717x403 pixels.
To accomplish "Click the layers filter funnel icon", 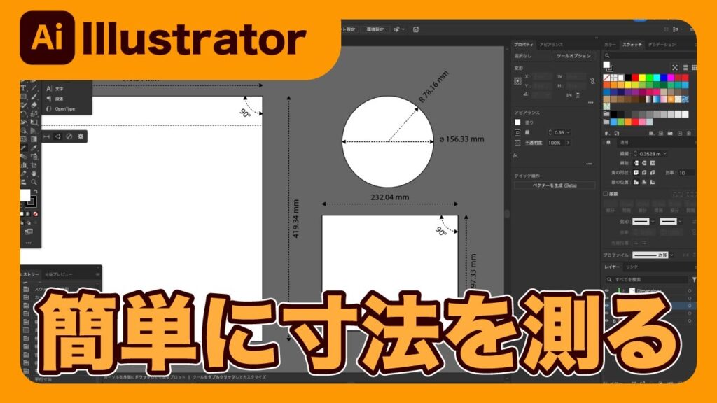I will click(x=694, y=279).
